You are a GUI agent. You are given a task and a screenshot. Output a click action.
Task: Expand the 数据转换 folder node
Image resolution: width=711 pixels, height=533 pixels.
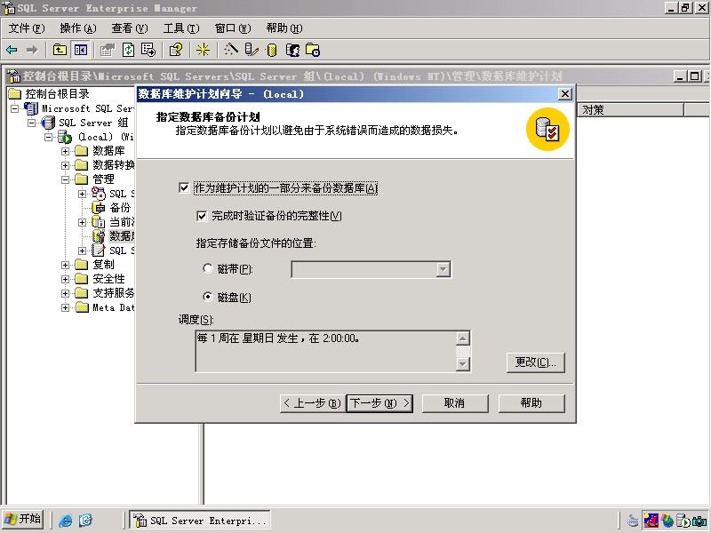65,165
